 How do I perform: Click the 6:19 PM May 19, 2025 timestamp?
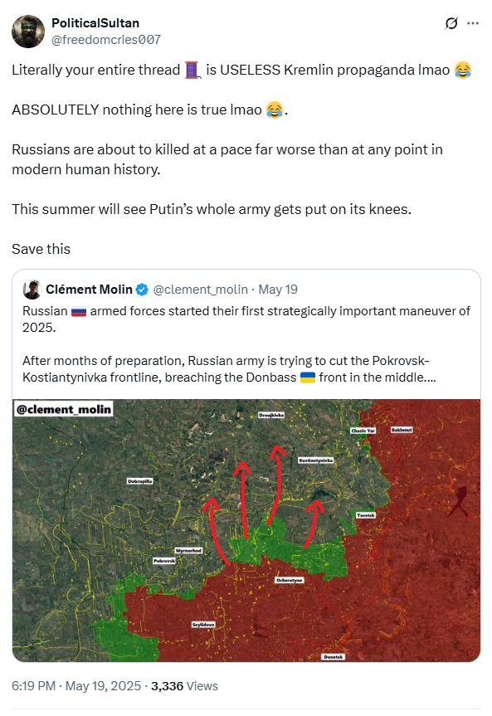[x=76, y=686]
